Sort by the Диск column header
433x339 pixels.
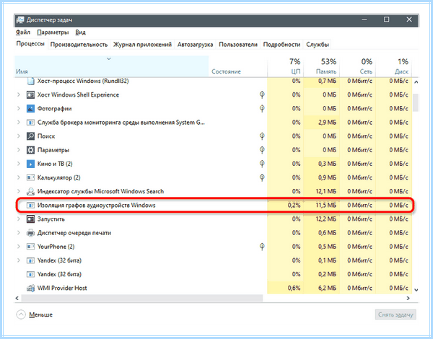(x=393, y=66)
